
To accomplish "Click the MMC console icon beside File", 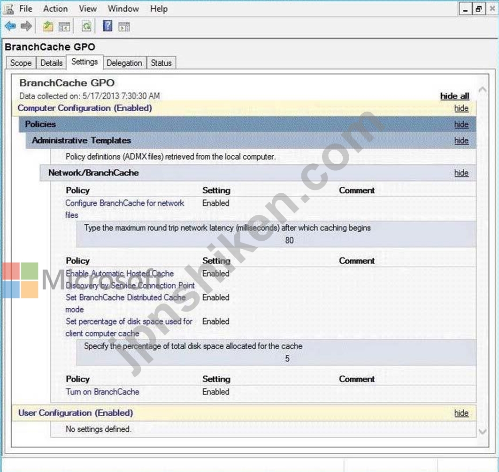I will 8,9.
